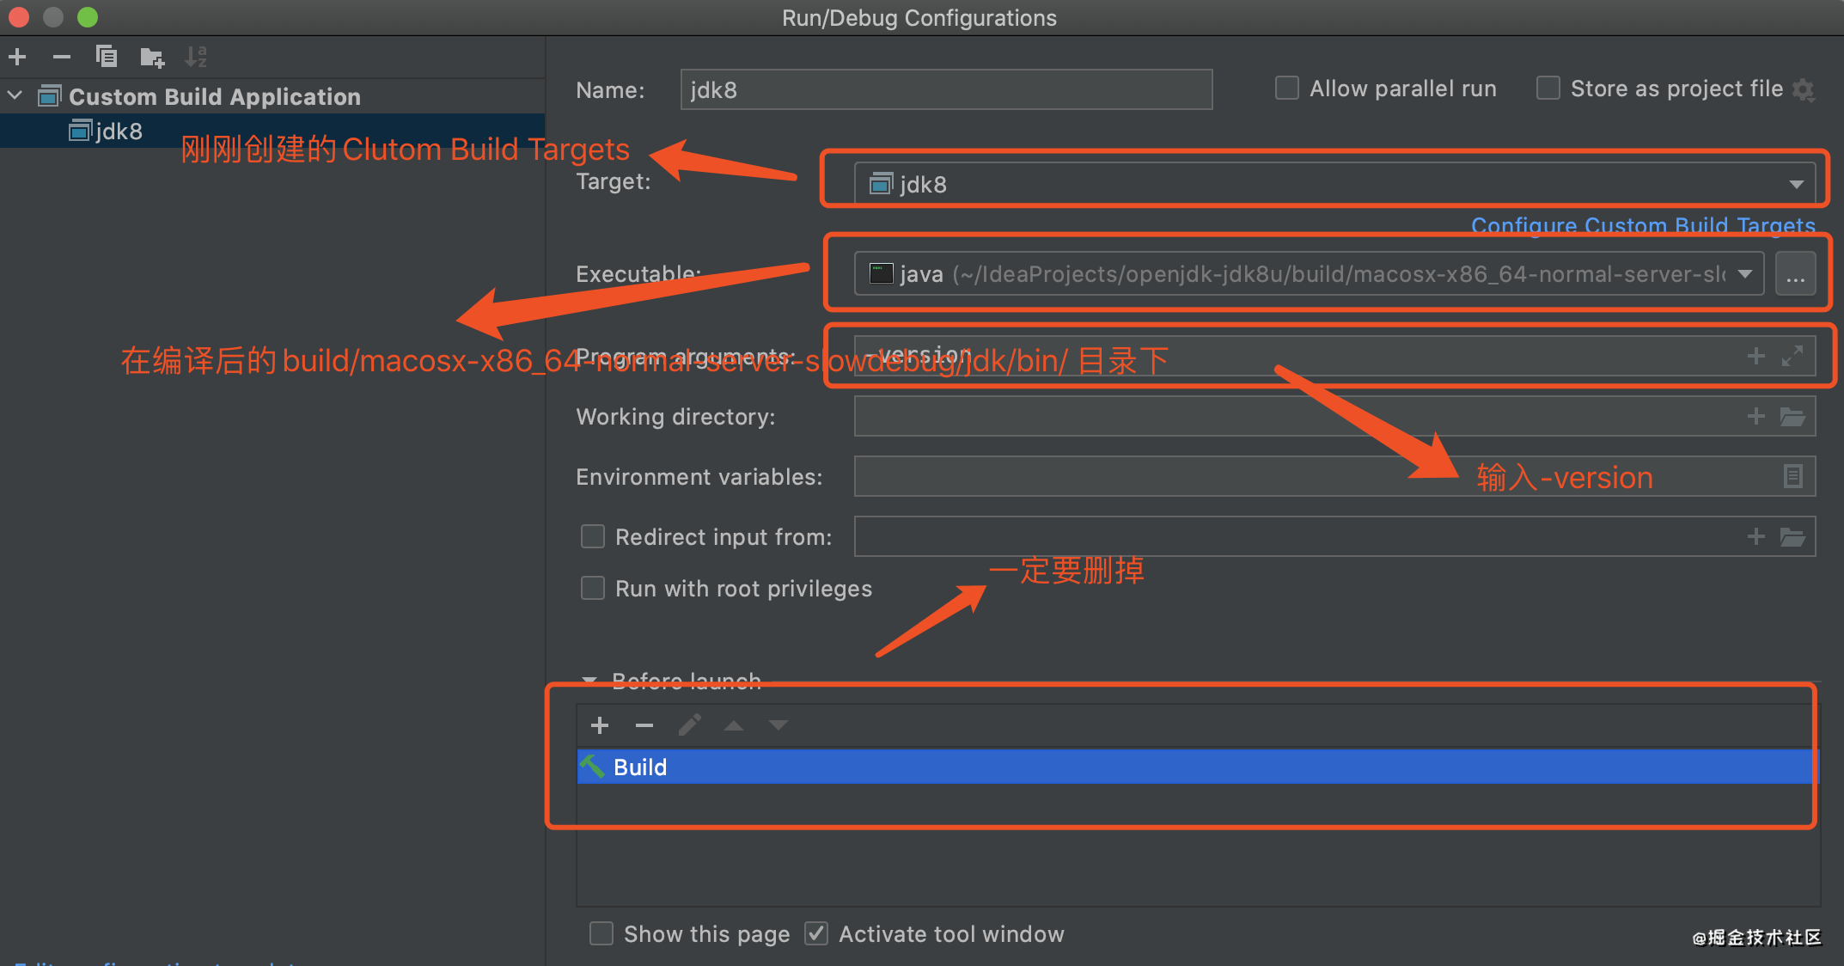Add a before launch task
Viewport: 1844px width, 966px height.
pyautogui.click(x=600, y=725)
